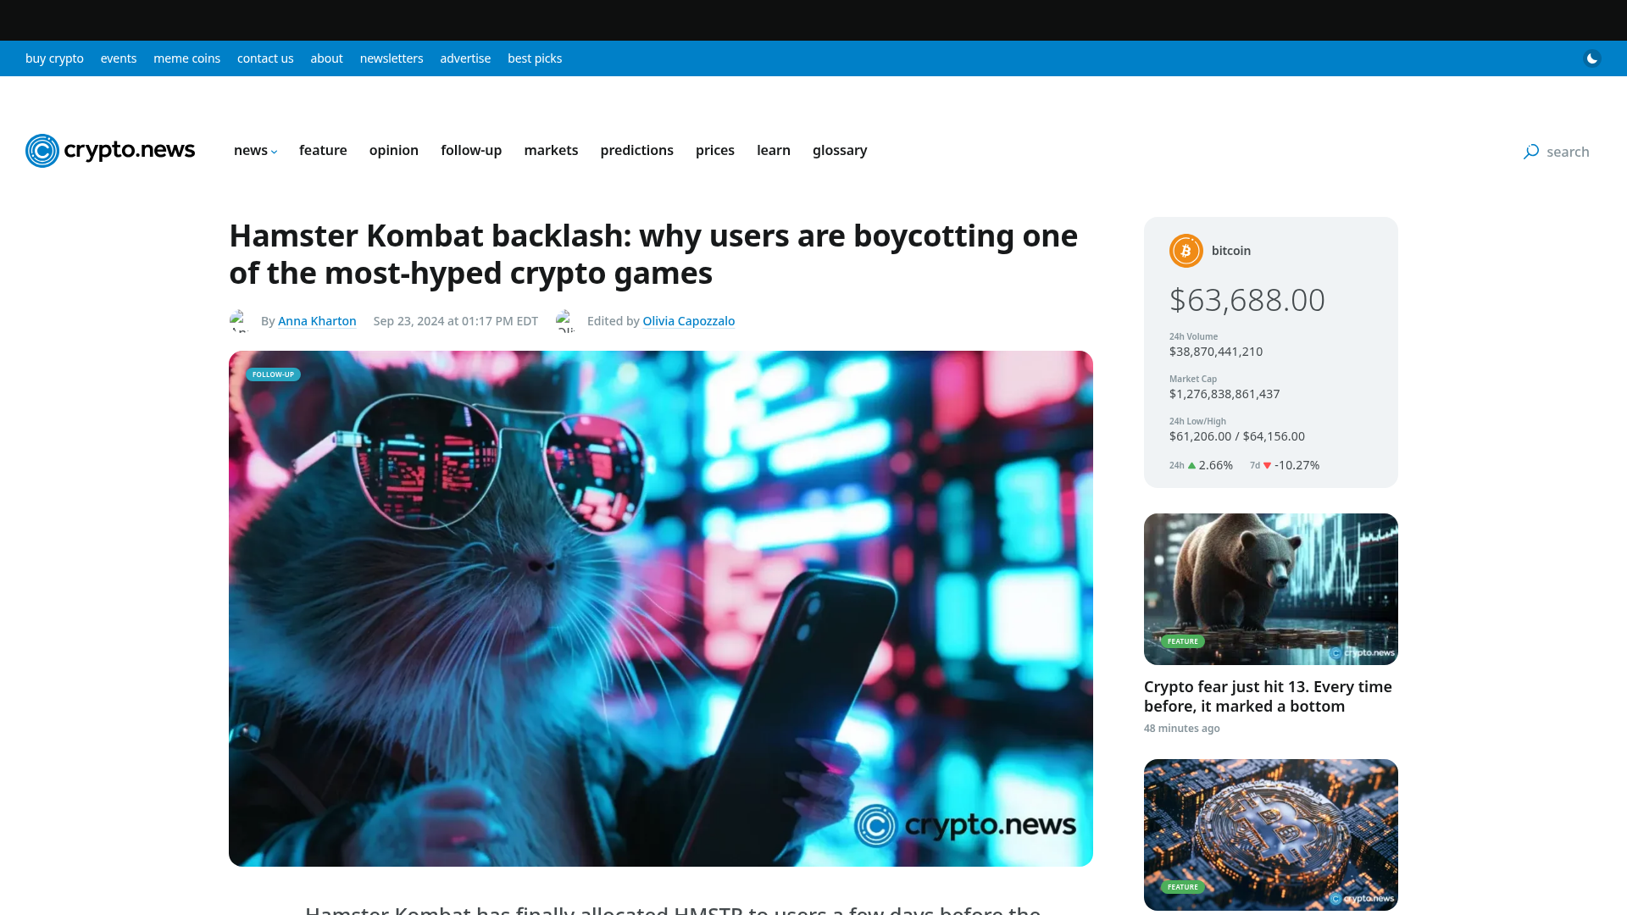Click the search magnifier icon
Viewport: 1627px width, 915px height.
click(1531, 152)
